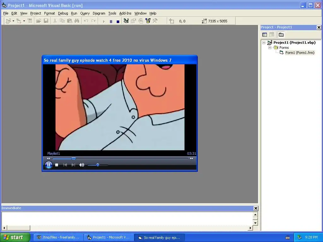
Task: Open the Help menu
Action: [x=153, y=13]
